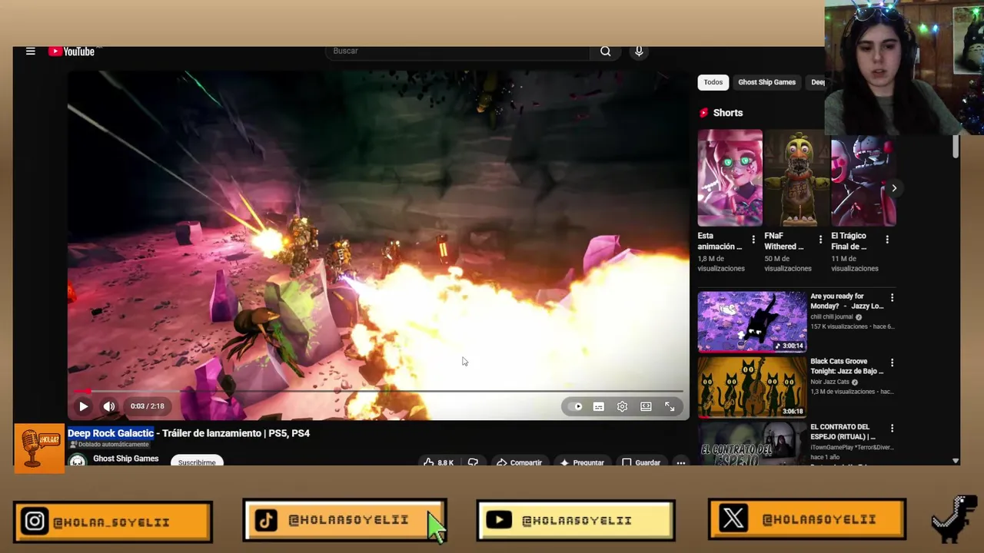Open player settings gear
Screen dimensions: 984x553
pos(623,406)
